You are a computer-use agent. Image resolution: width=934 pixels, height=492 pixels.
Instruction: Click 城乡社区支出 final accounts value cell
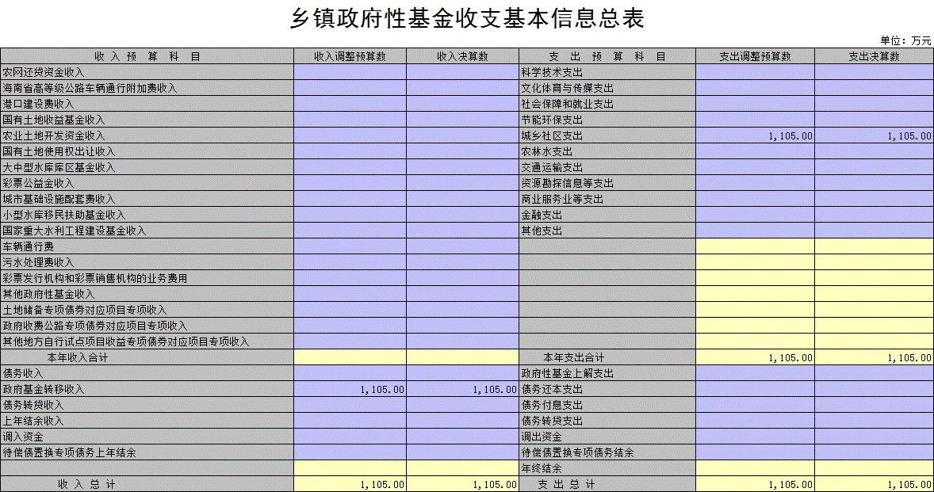point(874,135)
